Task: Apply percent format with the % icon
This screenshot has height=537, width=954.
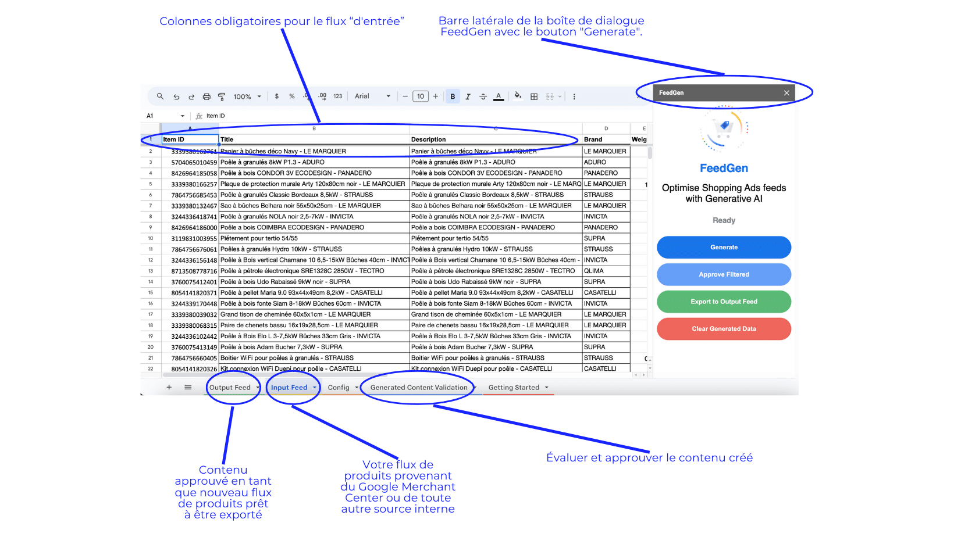Action: coord(292,96)
